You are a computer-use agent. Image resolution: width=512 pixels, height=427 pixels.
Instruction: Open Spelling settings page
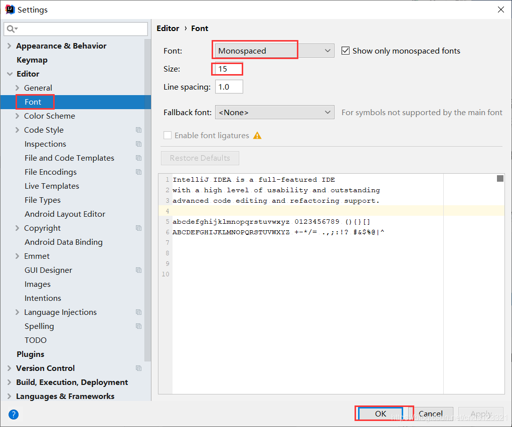39,326
